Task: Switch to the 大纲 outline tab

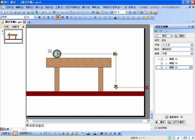Action: (x=6, y=27)
